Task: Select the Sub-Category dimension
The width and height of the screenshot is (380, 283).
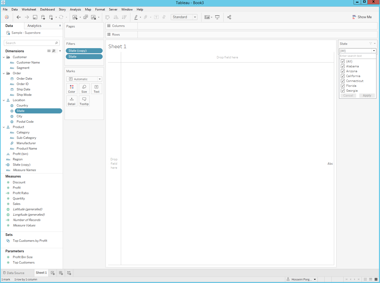Action: click(26, 138)
